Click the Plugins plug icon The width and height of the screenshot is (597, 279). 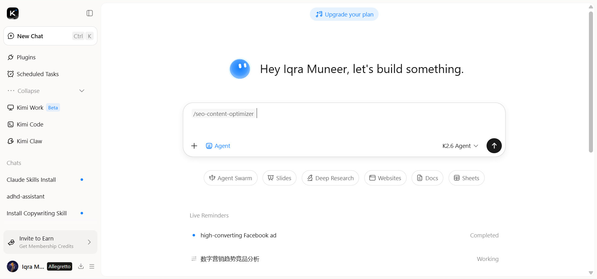point(11,57)
